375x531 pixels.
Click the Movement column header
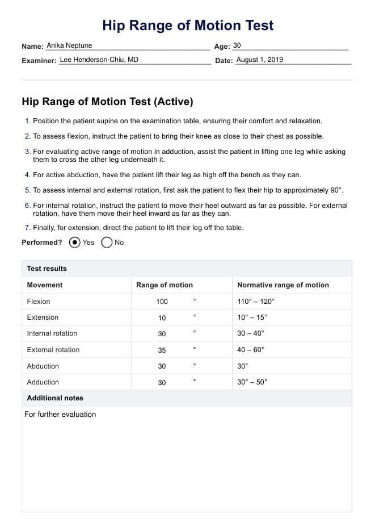(45, 285)
